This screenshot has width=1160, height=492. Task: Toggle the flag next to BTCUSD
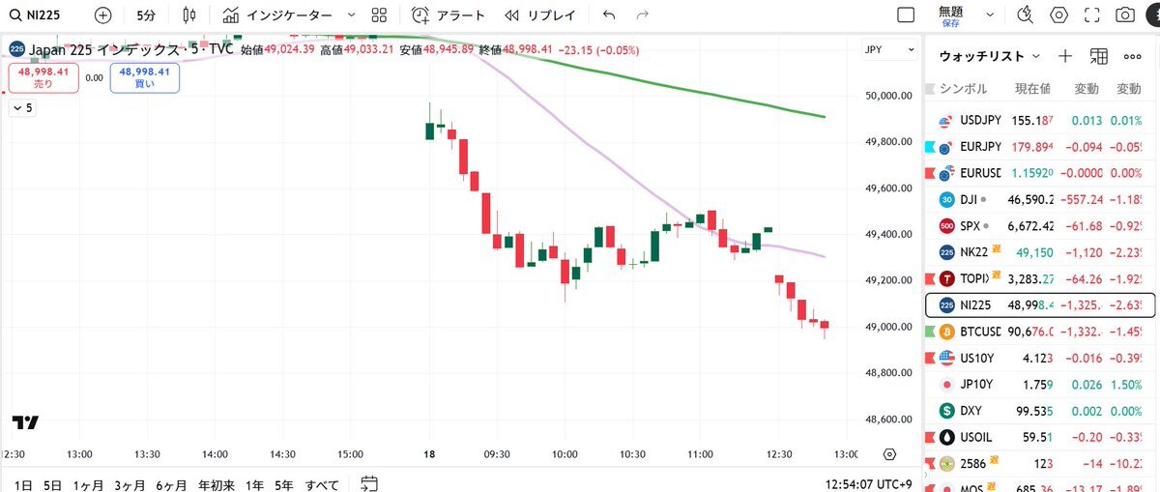point(931,332)
